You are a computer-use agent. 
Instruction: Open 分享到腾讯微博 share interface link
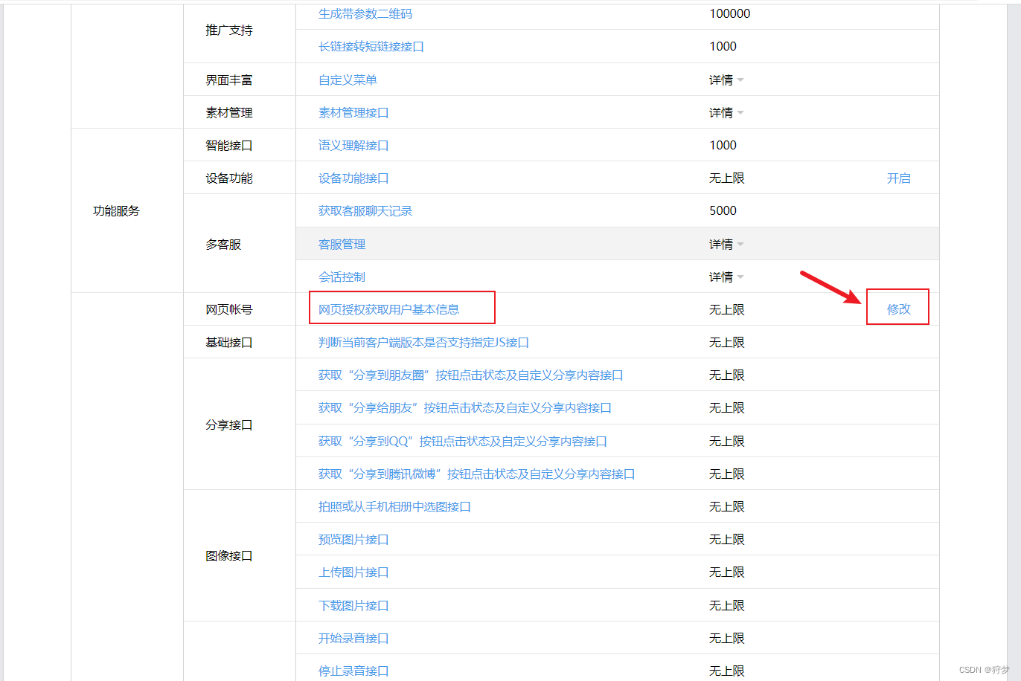(x=476, y=474)
